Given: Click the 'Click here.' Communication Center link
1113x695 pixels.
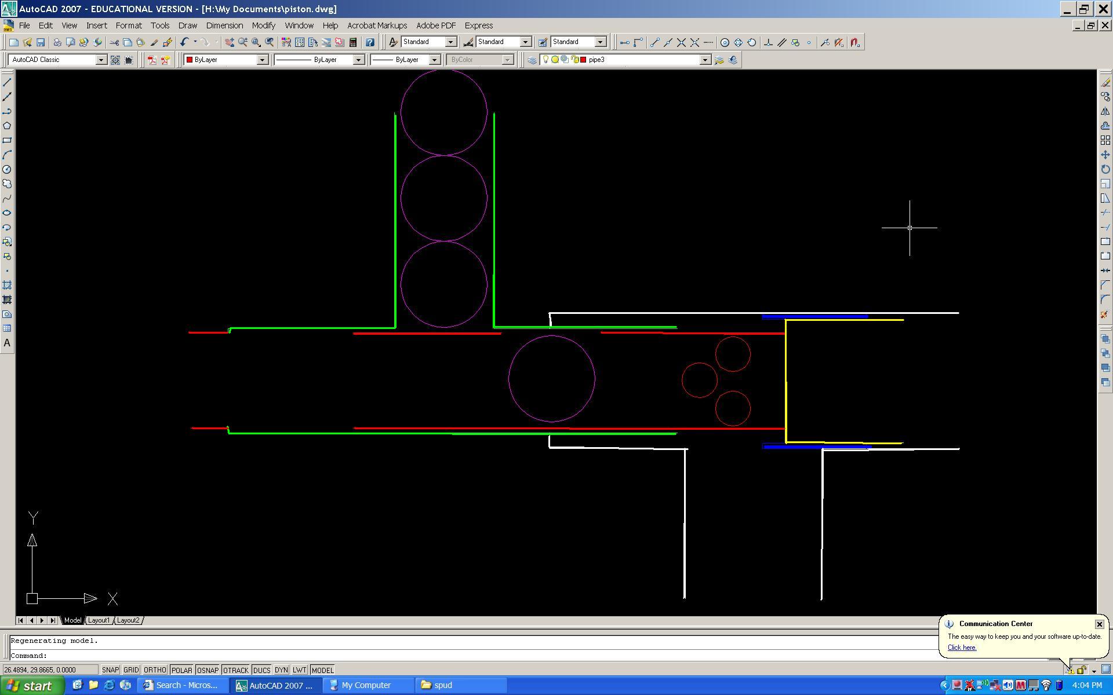Looking at the screenshot, I should (962, 648).
